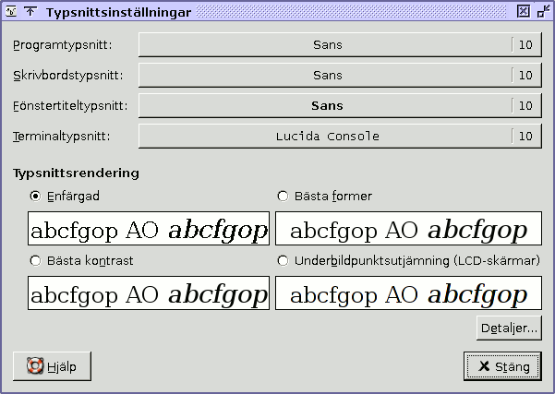The image size is (555, 394).
Task: Click the Programtypsnitt label
Action: pyautogui.click(x=62, y=45)
